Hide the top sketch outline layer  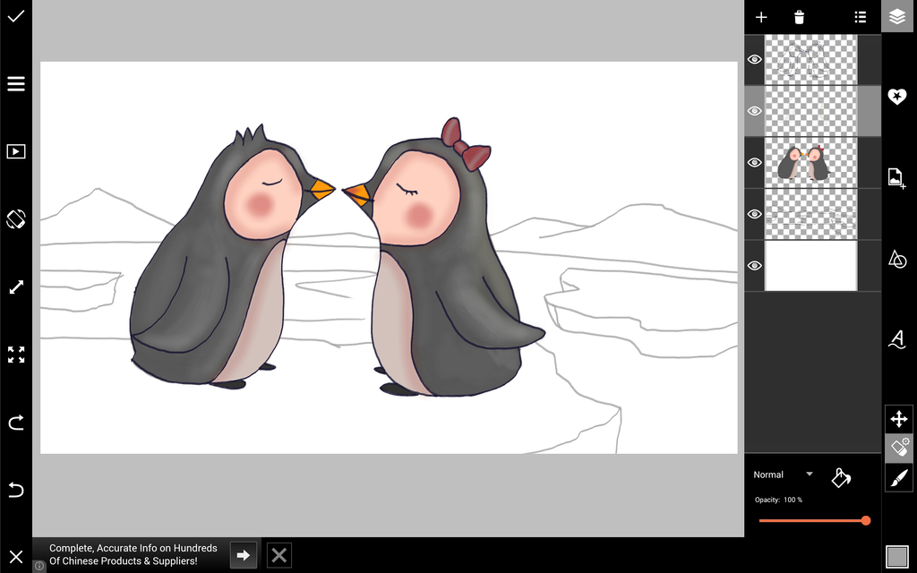754,60
